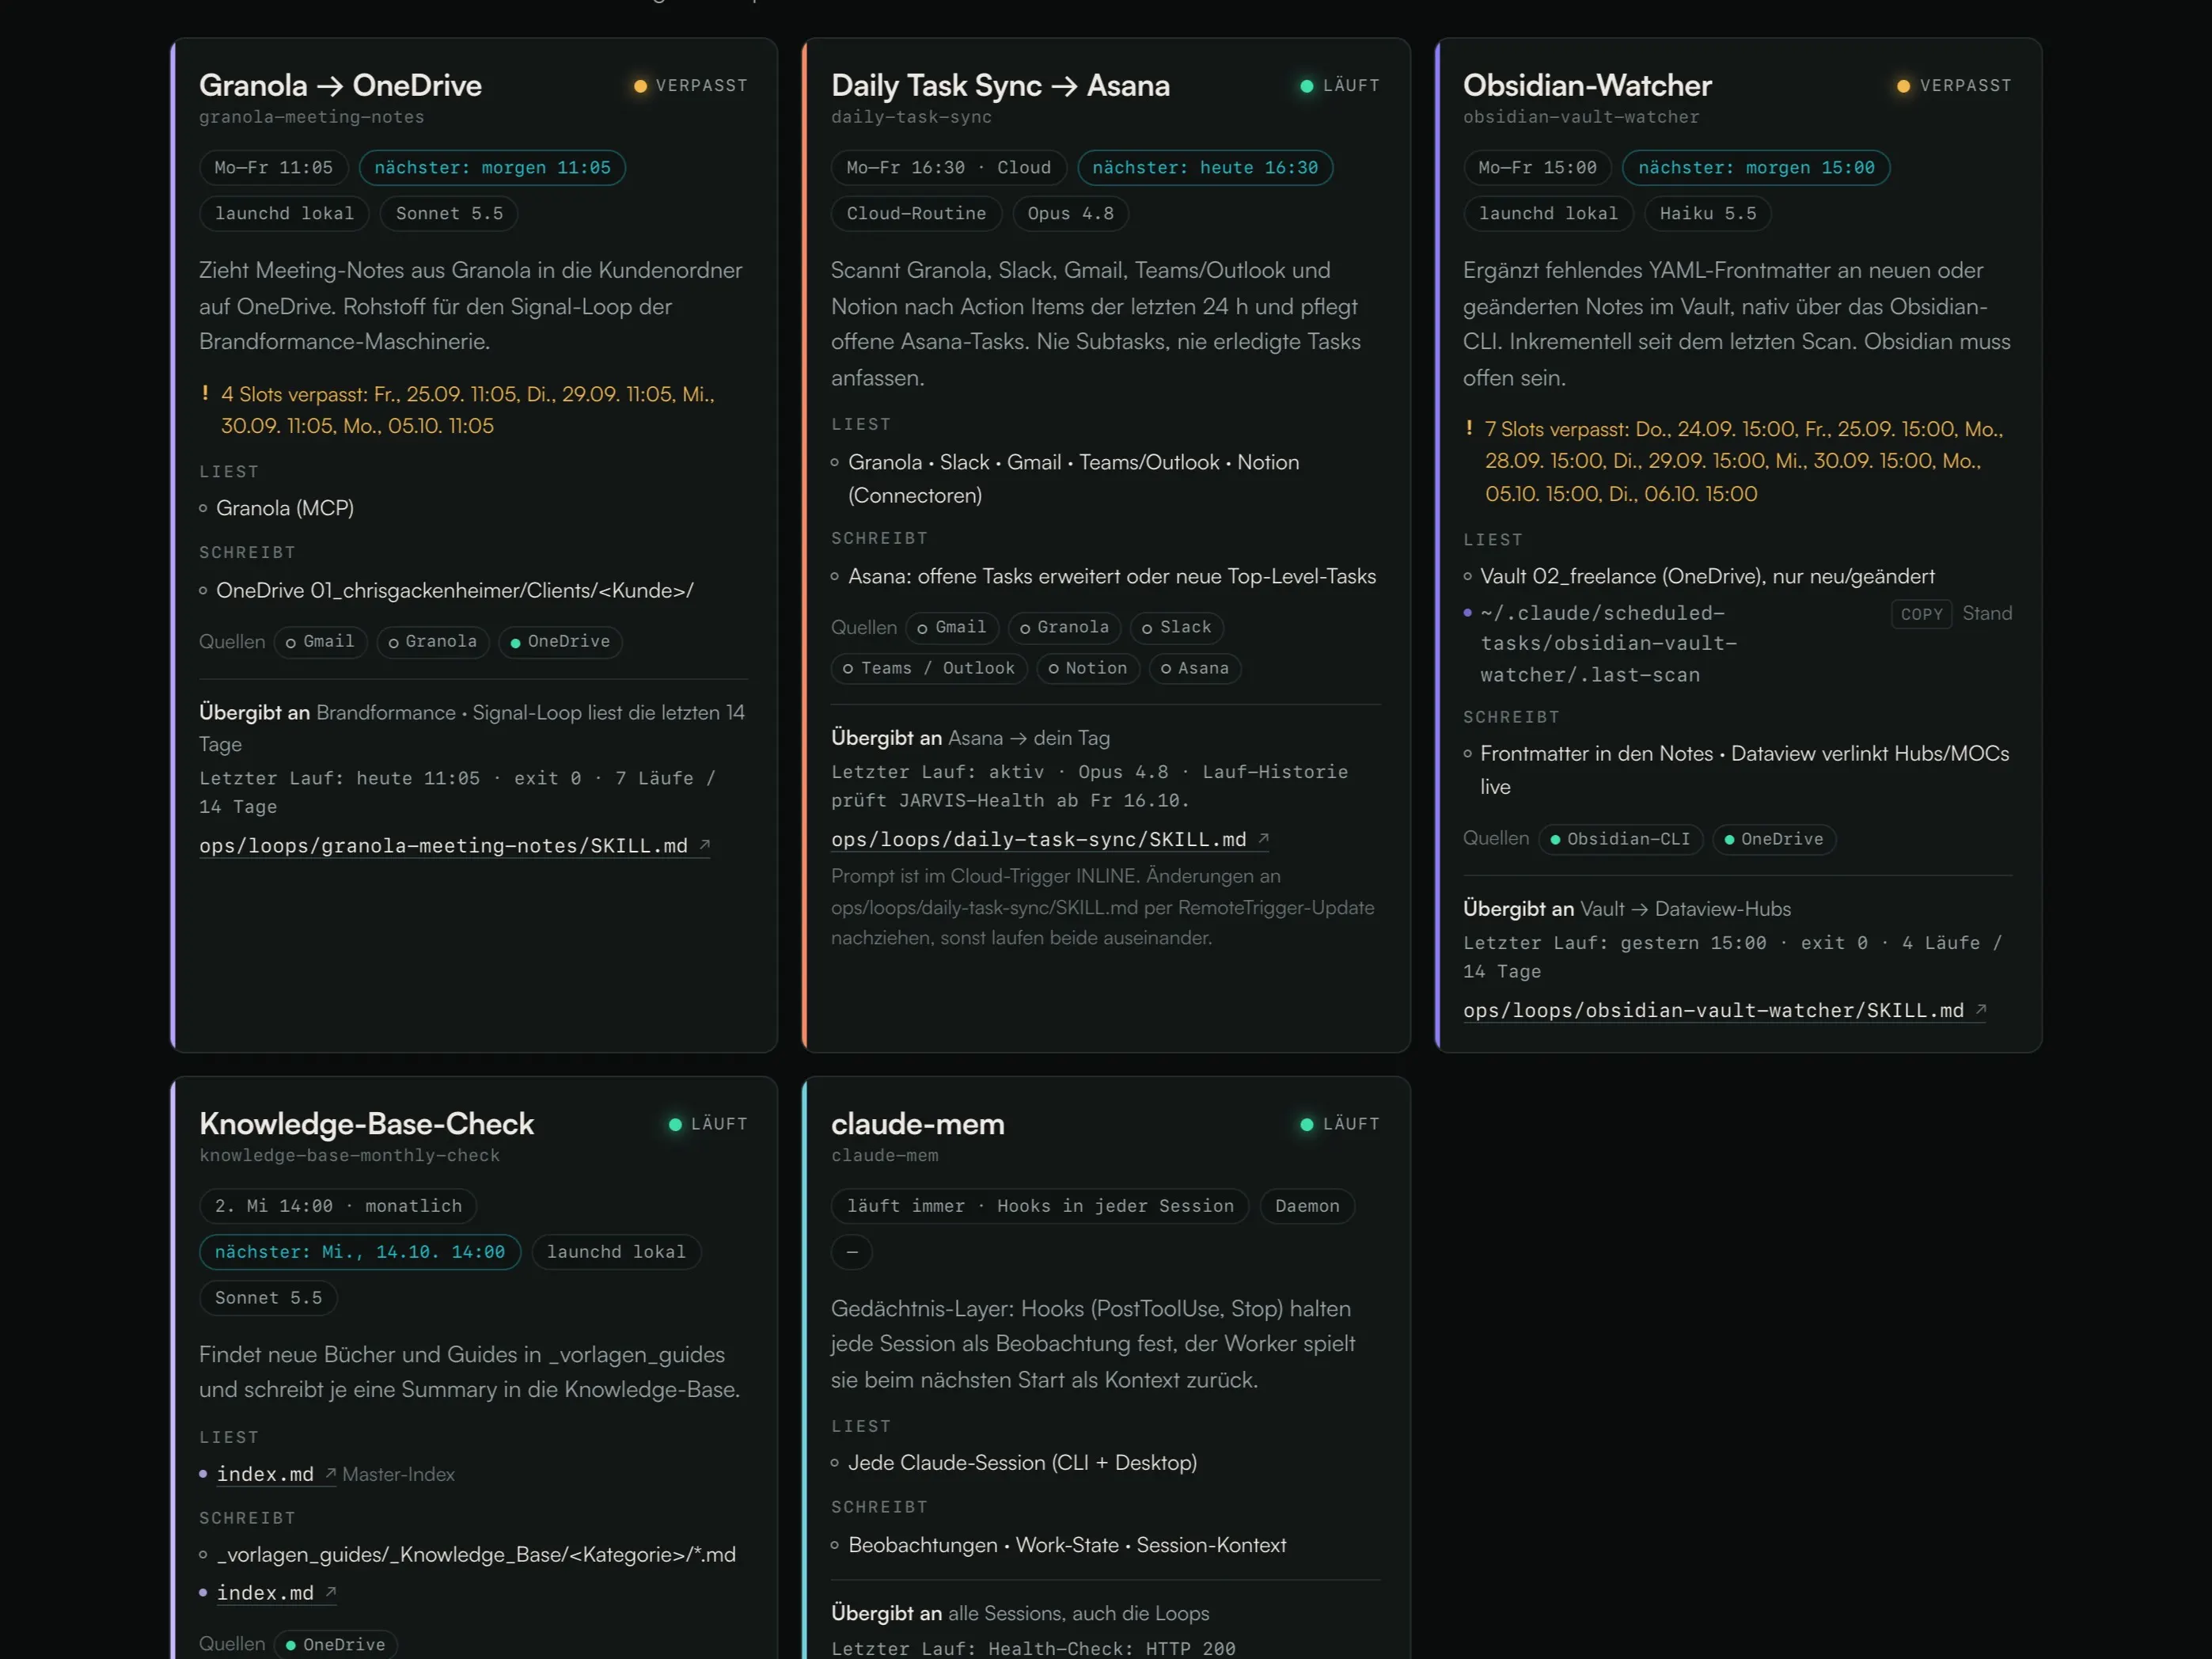Click '2. Mi 14:00 · monatlich' schedule pill
The height and width of the screenshot is (1659, 2212).
coord(338,1206)
